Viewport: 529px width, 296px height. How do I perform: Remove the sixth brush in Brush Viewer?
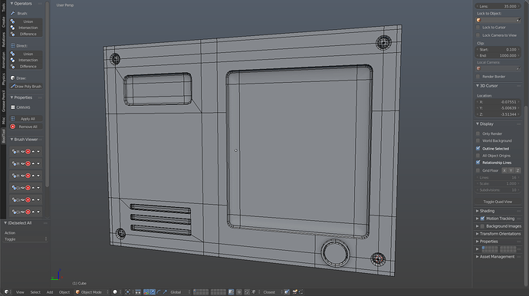28,212
